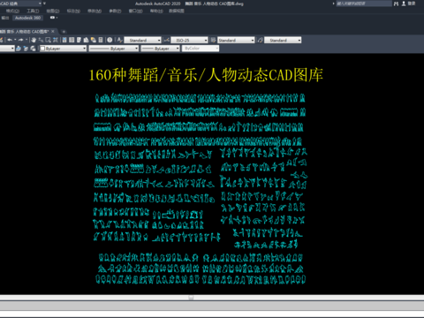
Task: Open the Help question mark icon
Action: tap(110, 40)
